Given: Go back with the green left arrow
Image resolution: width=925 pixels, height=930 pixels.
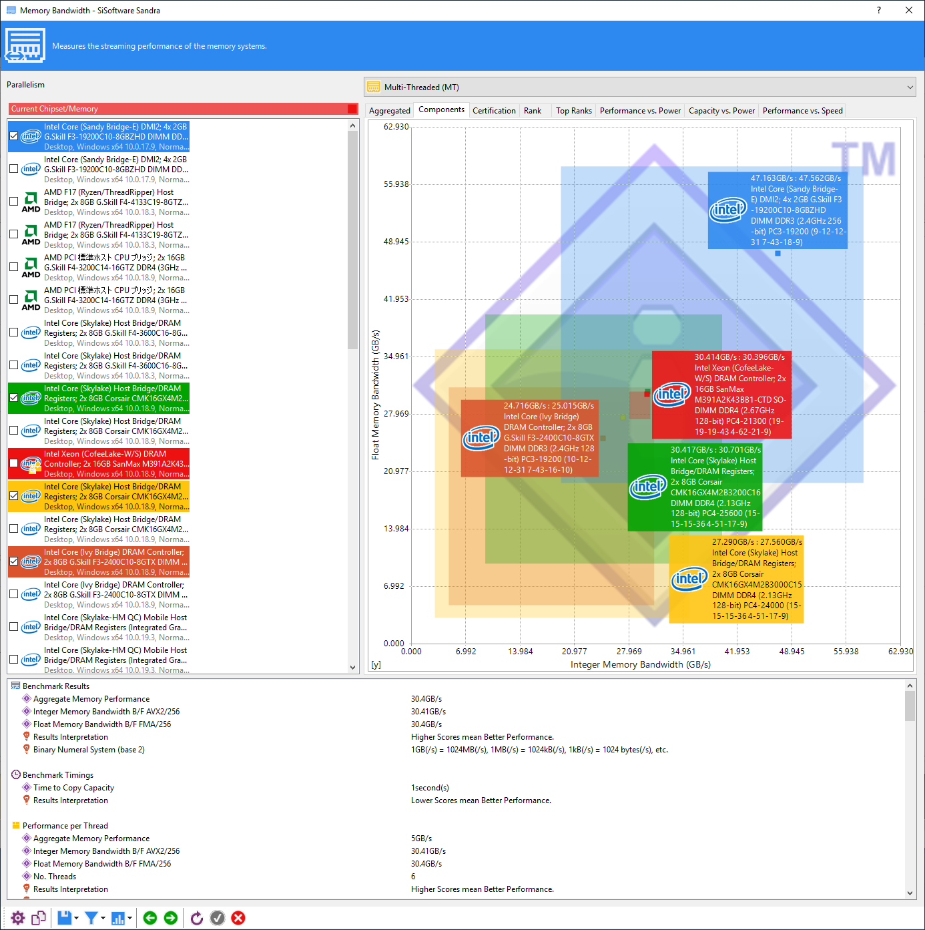Looking at the screenshot, I should [x=150, y=918].
